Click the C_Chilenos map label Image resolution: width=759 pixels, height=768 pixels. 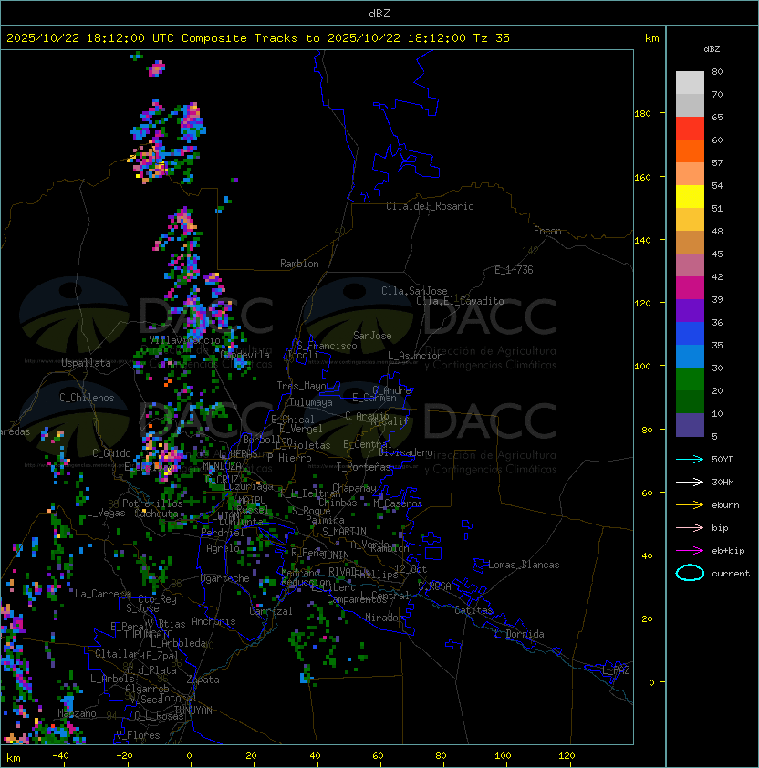[87, 398]
